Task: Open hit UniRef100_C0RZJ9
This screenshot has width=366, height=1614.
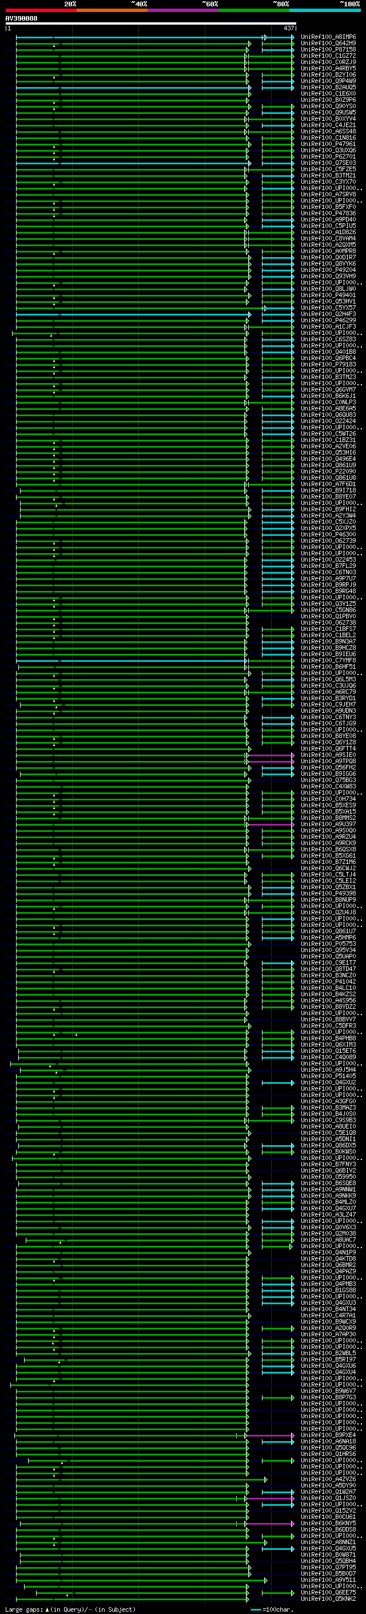Action: pyautogui.click(x=328, y=62)
